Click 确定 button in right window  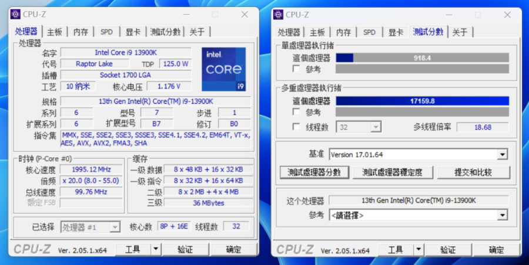pos(496,250)
